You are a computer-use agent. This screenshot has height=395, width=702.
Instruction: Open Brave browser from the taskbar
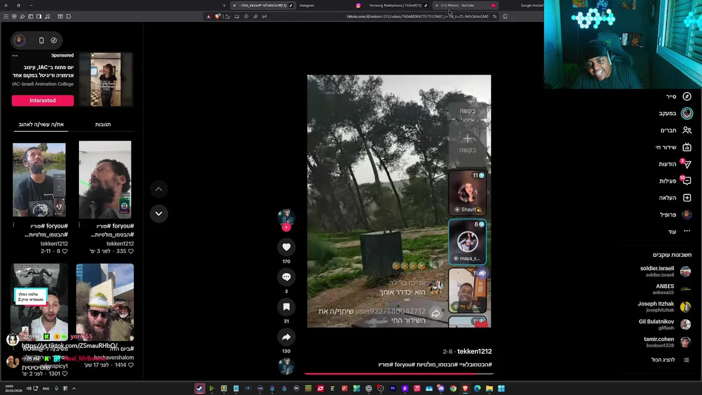[465, 388]
